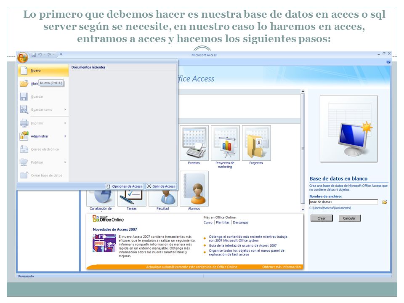The width and height of the screenshot is (404, 303).
Task: Click the Documentos recientes heading
Action: pyautogui.click(x=88, y=67)
